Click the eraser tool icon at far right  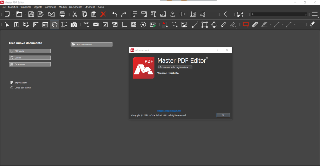pos(312,25)
